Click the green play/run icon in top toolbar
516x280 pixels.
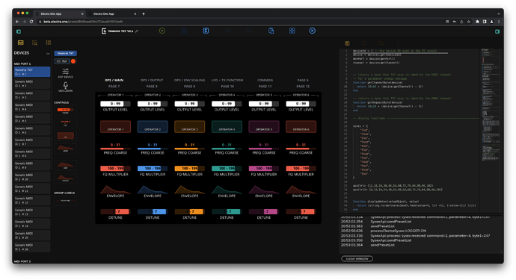pyautogui.click(x=162, y=31)
